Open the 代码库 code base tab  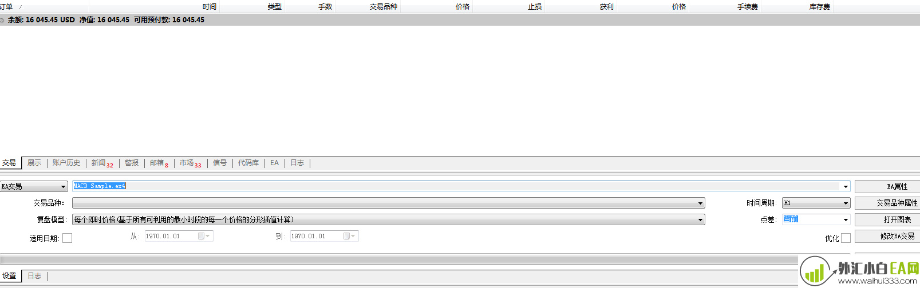click(x=248, y=163)
